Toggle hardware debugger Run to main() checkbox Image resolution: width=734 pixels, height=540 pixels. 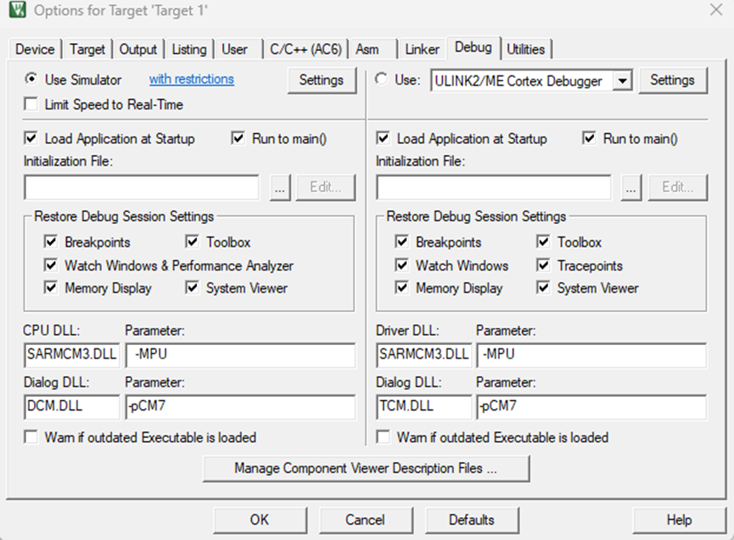tap(589, 138)
